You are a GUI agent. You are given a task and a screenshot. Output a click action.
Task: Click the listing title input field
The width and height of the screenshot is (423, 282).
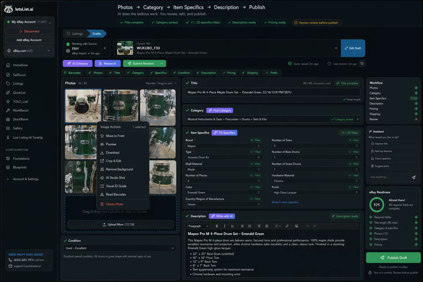point(273,92)
